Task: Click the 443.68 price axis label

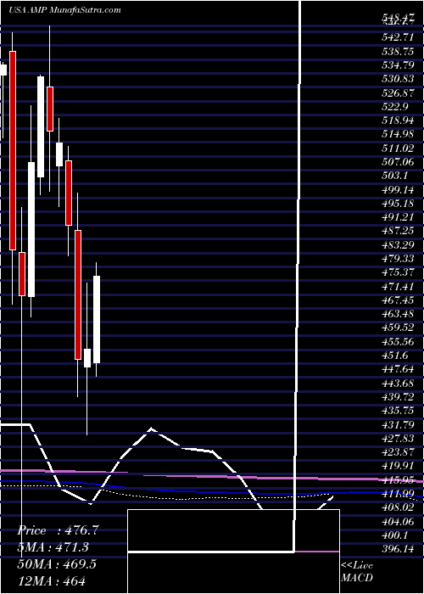Action: coord(399,384)
